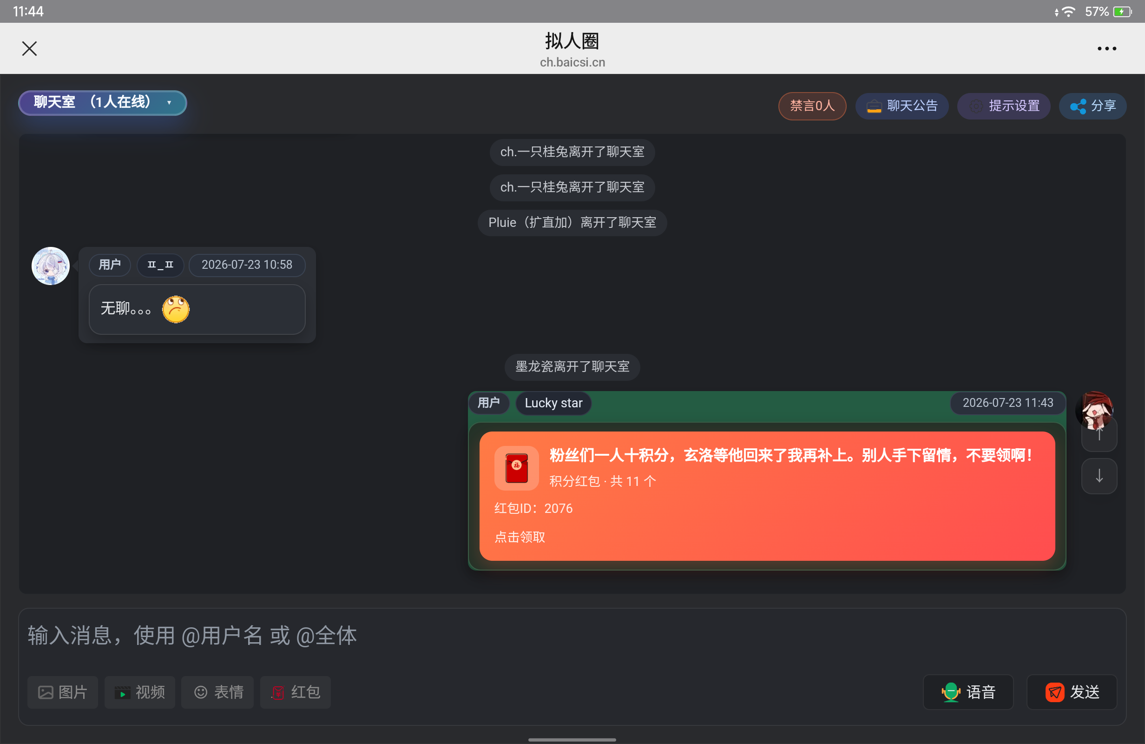This screenshot has height=744, width=1145.
Task: Attach a picture with 图片 button
Action: tap(63, 692)
